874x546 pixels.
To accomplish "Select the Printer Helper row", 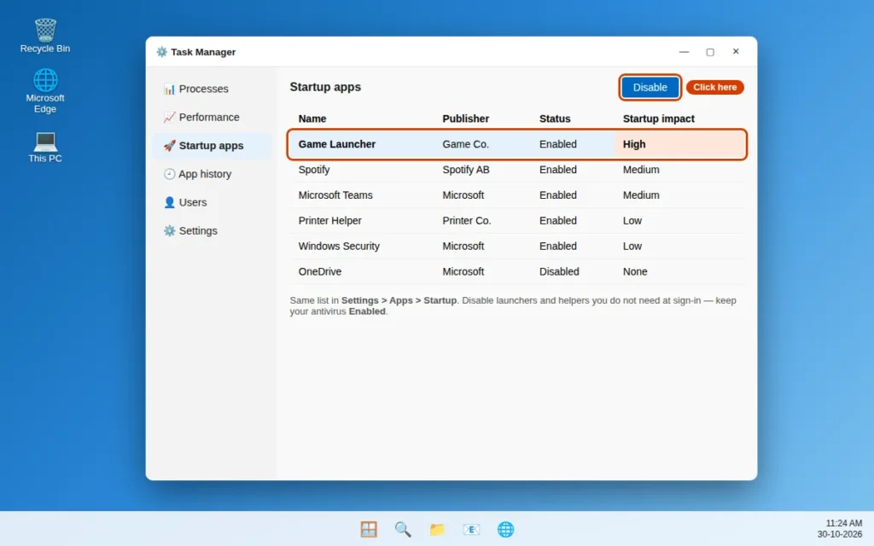I will (516, 221).
